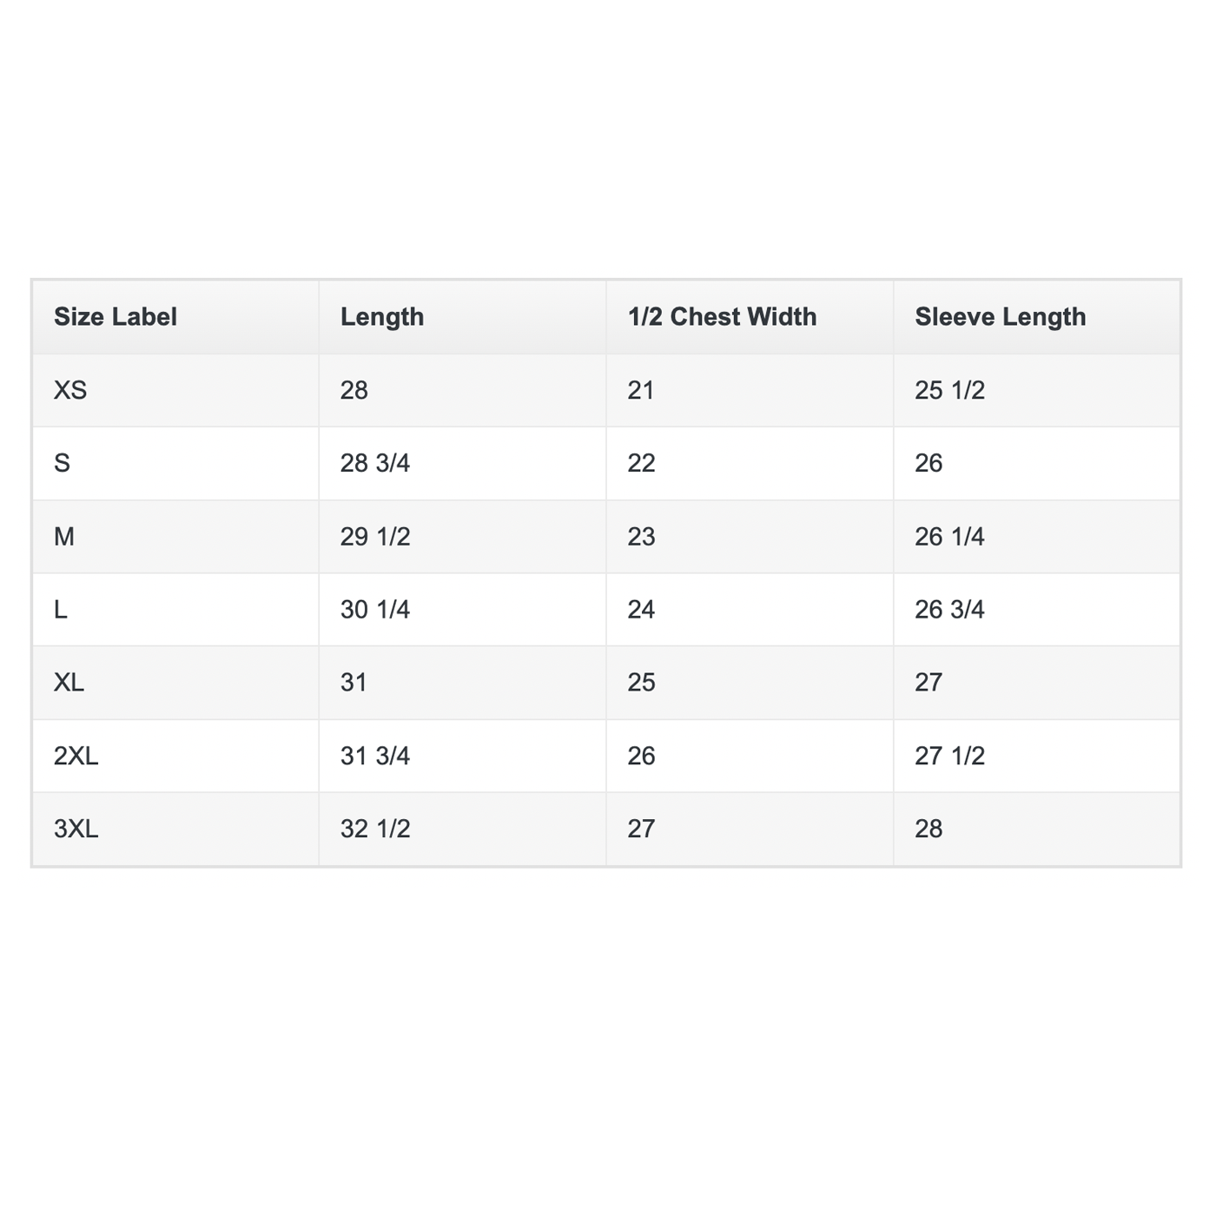Click the Size Label column header

point(116,317)
